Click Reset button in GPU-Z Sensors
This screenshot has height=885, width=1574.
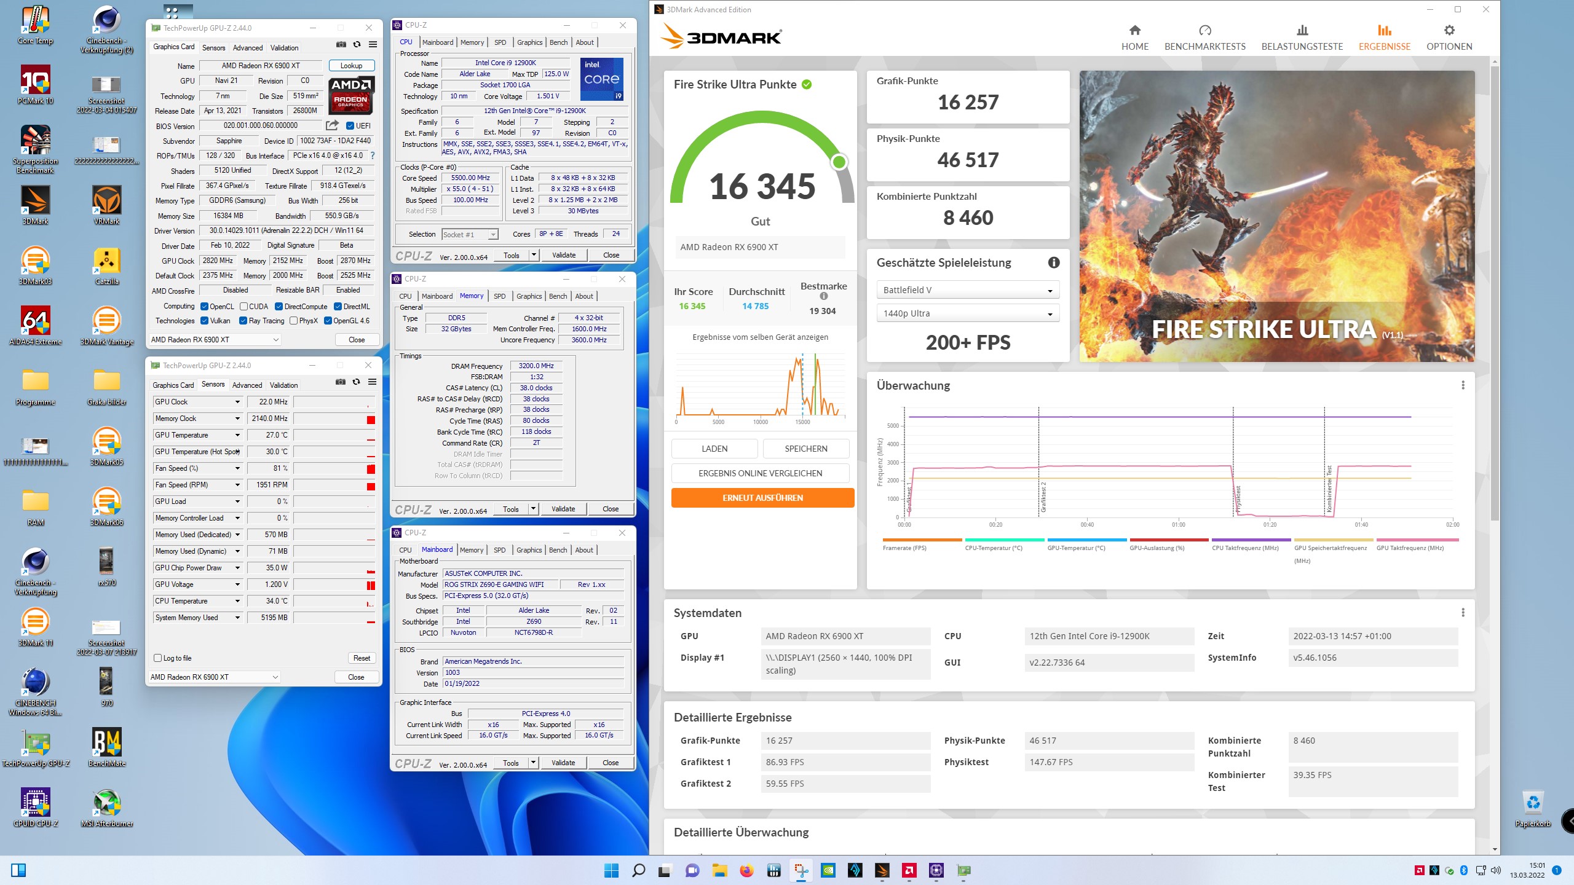click(362, 658)
